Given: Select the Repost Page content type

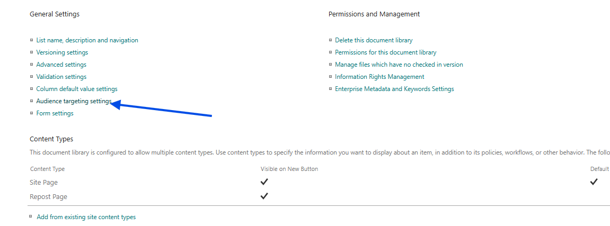Looking at the screenshot, I should [48, 197].
